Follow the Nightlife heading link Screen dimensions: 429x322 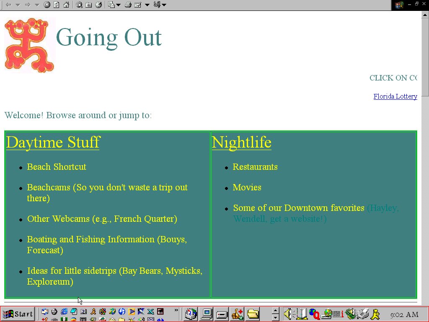coord(241,142)
